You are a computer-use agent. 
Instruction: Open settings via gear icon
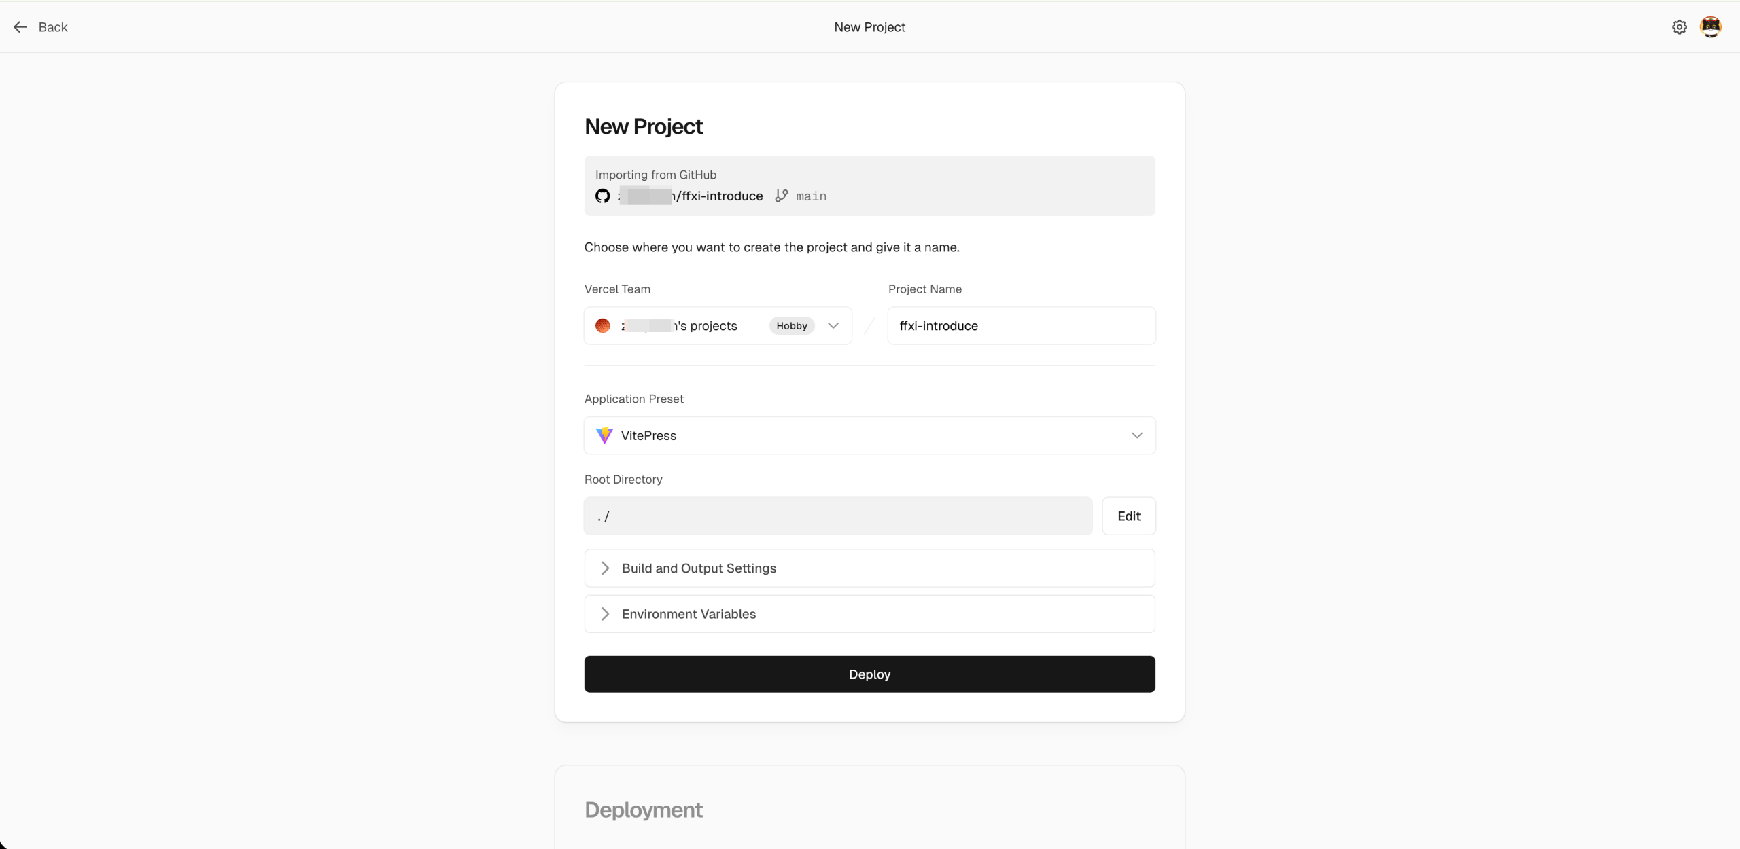pos(1679,27)
